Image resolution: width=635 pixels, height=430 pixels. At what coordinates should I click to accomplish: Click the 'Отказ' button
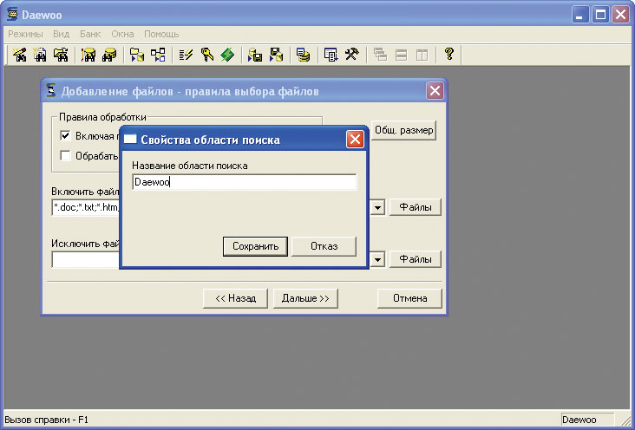[324, 246]
